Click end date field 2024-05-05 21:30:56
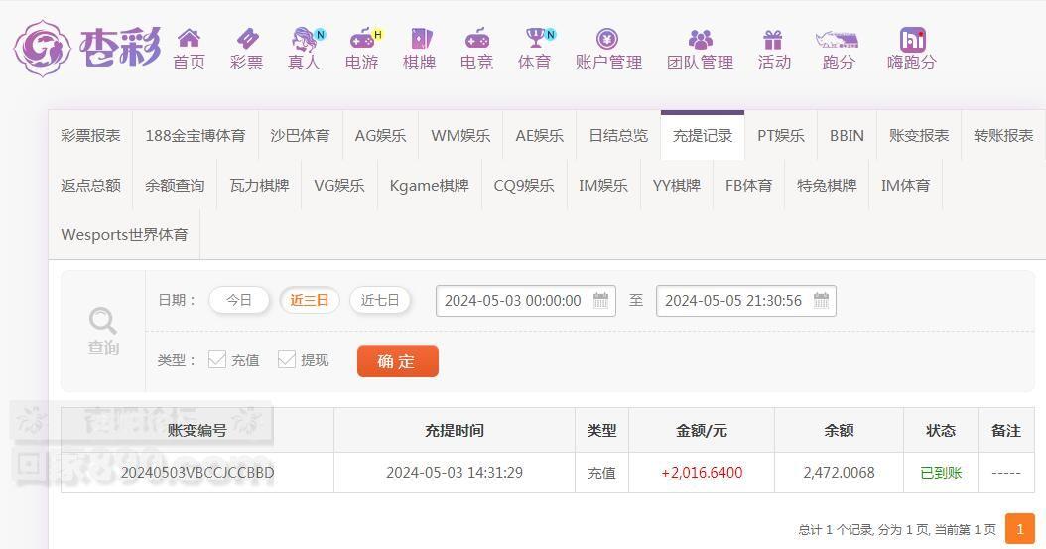Viewport: 1046px width, 549px height. click(746, 300)
